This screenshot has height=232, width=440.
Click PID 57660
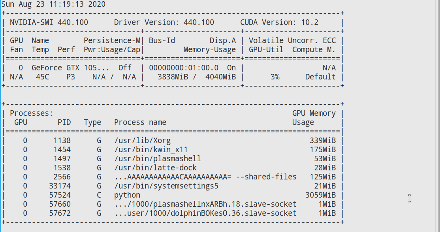tap(60, 204)
